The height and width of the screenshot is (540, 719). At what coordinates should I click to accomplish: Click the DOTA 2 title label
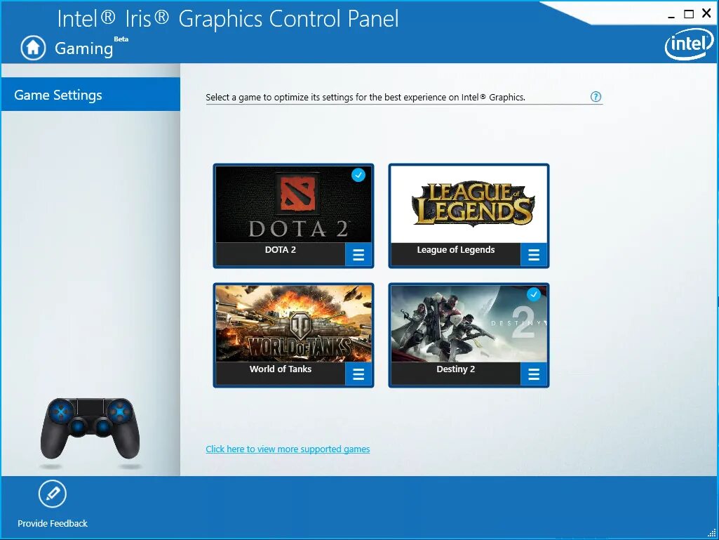[280, 250]
